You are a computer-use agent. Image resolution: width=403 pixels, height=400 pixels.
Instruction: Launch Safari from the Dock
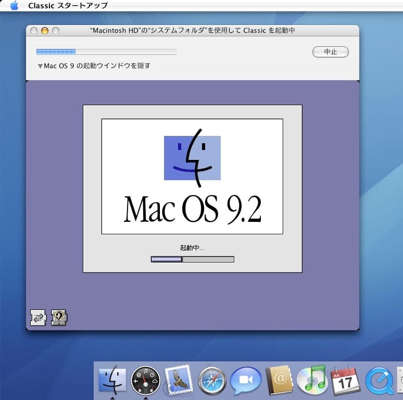[x=212, y=381]
